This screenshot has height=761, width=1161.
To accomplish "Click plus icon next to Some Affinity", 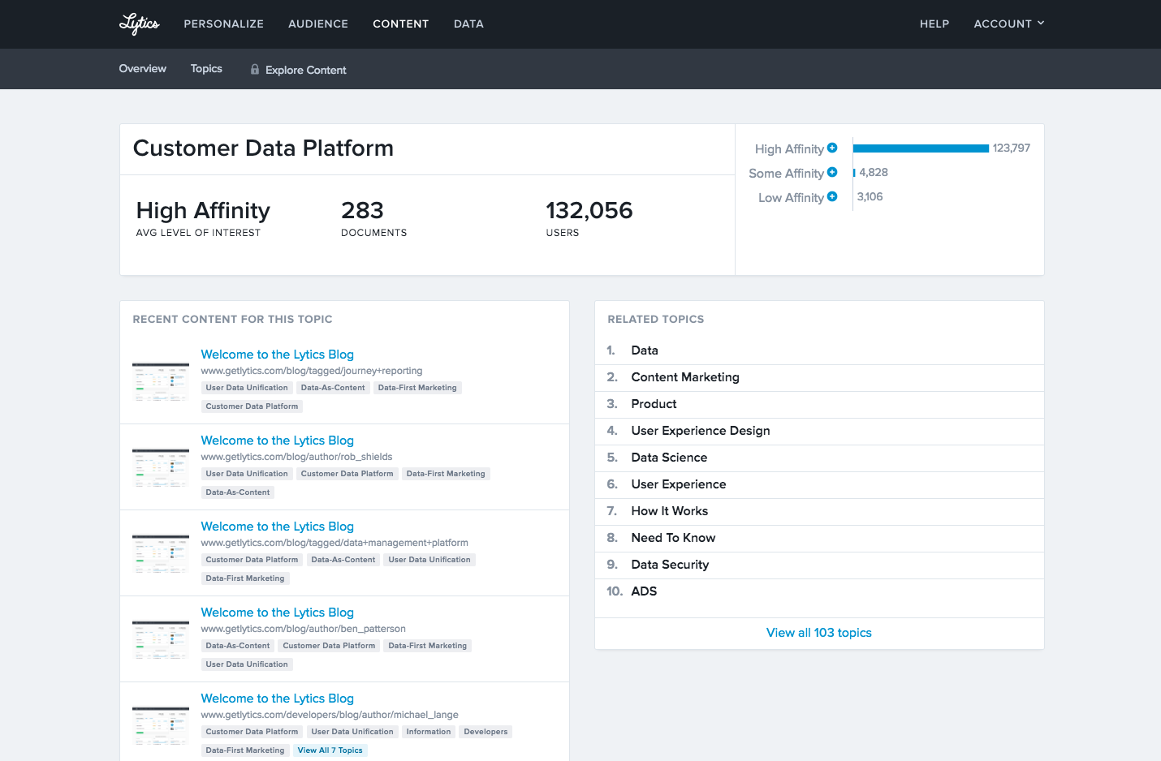I will click(x=832, y=172).
